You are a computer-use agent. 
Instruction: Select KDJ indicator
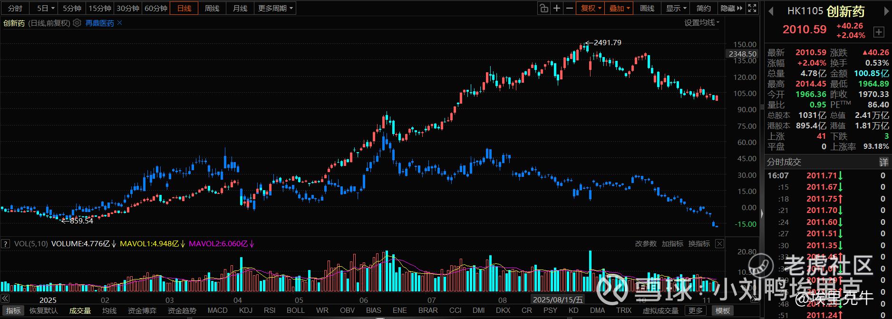pos(246,310)
